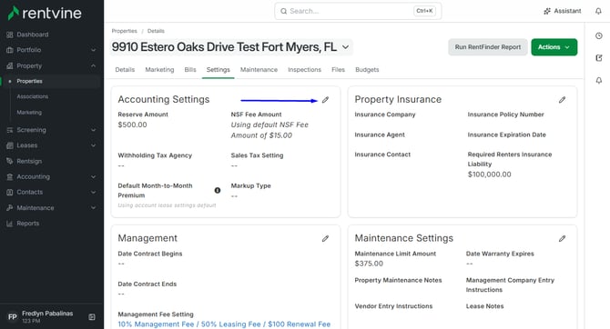Edit Maintenance Settings with pencil icon
Screen dimensions: 610x329
(562, 238)
